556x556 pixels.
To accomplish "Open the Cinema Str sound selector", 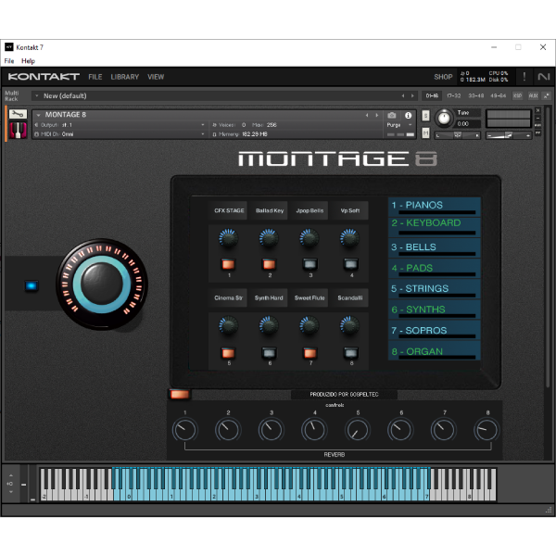I will (228, 297).
